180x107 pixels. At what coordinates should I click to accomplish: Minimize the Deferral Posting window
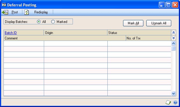[162, 5]
